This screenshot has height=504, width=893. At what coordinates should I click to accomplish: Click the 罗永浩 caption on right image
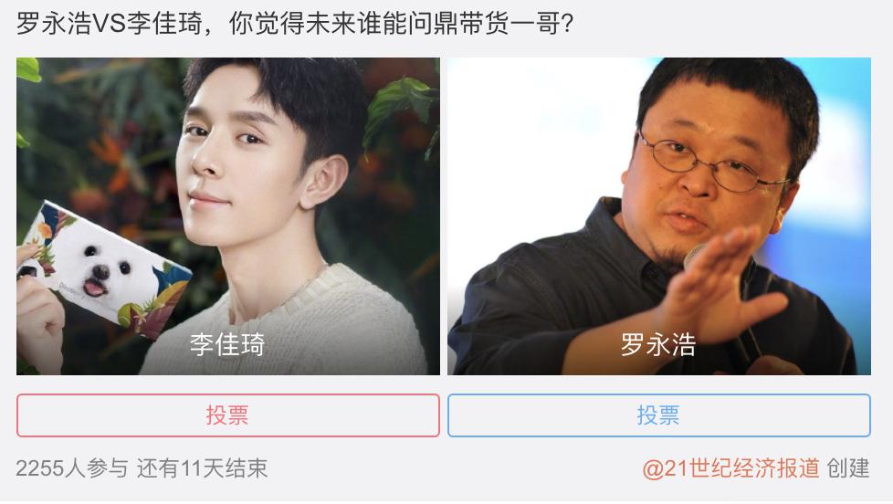coord(658,344)
